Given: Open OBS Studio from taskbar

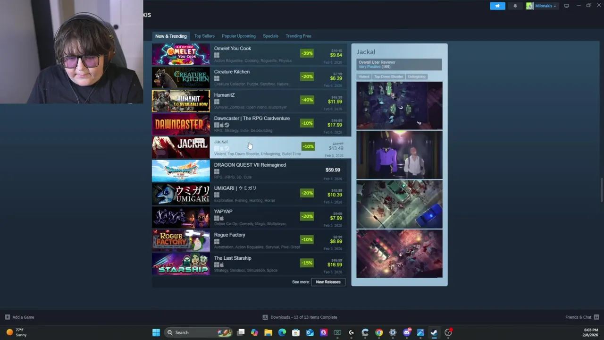Looking at the screenshot, I should 448,332.
